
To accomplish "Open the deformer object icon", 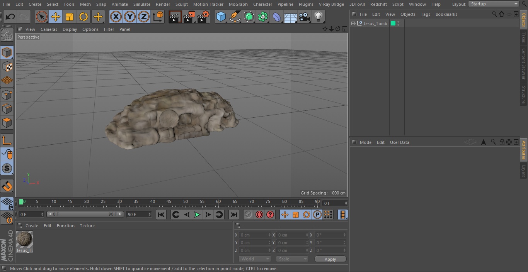I will [277, 17].
